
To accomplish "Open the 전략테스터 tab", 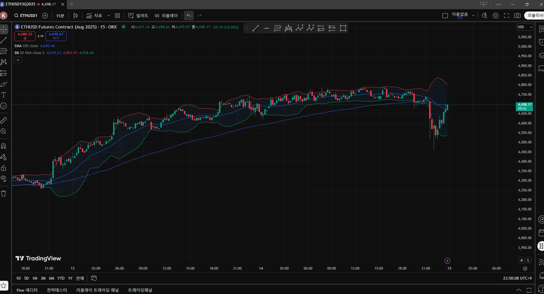I will [x=57, y=290].
